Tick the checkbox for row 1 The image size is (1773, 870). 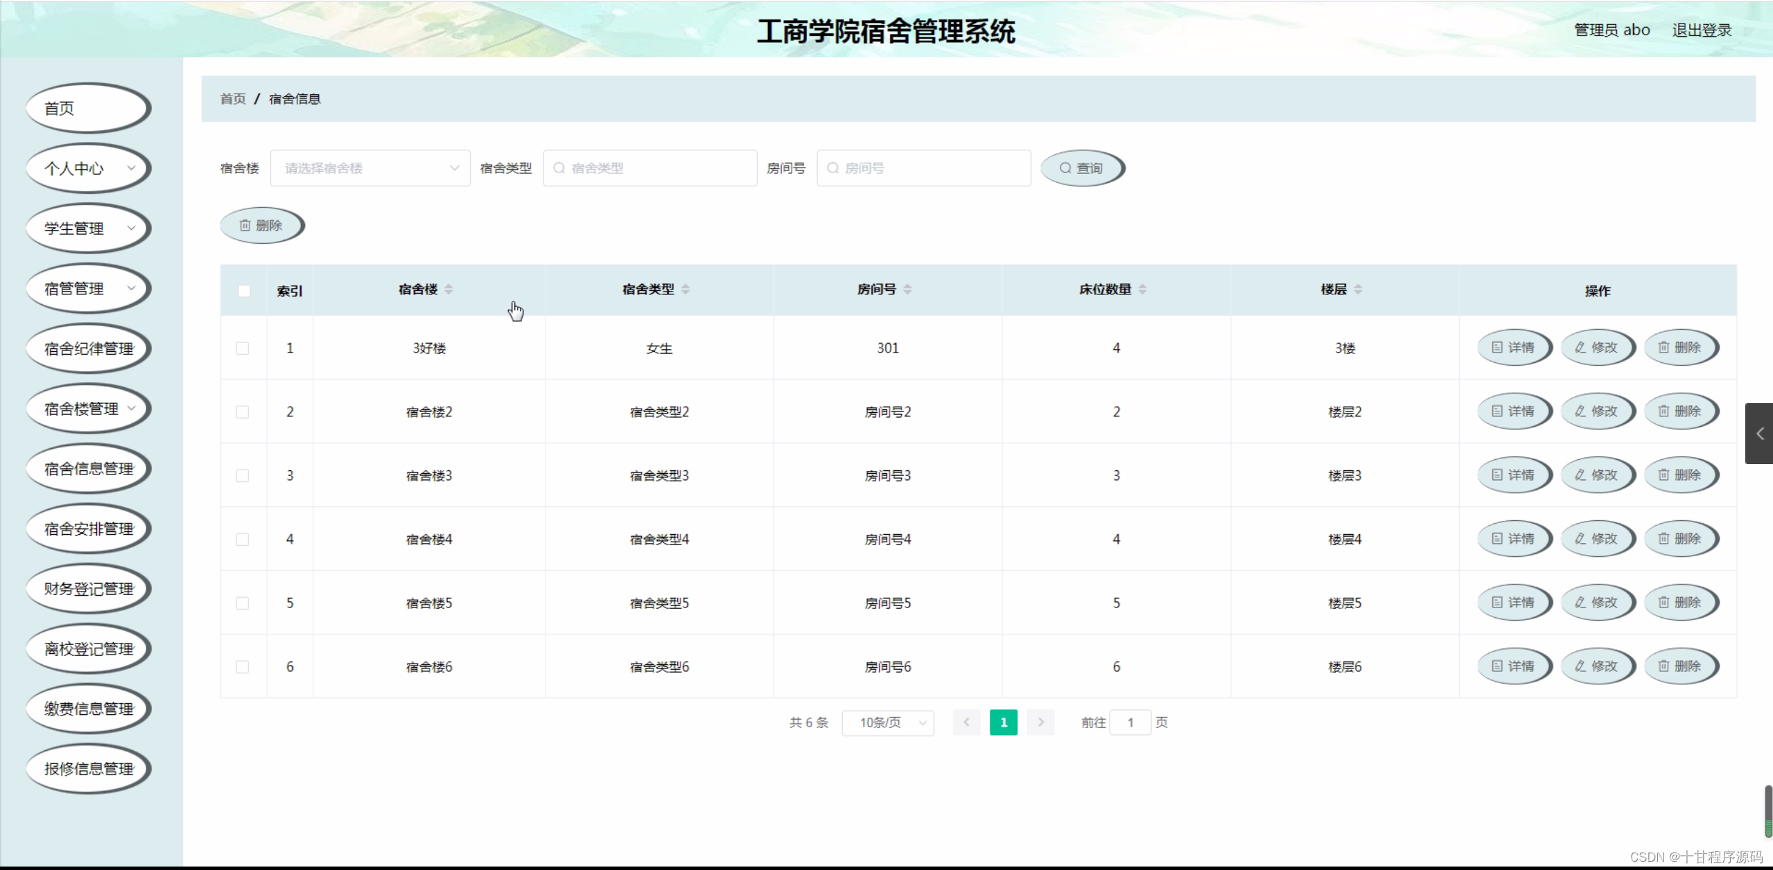[x=243, y=348]
